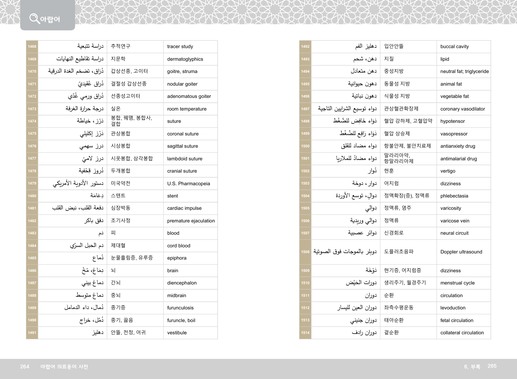Viewport: 517px width, 379px height.
Task: Select the 'antimalarial drug' entry
Action: point(459,159)
